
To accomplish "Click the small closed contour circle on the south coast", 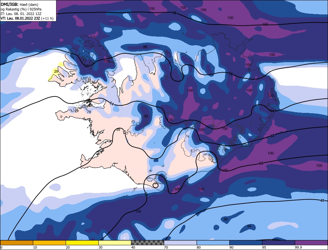I will click(x=155, y=185).
